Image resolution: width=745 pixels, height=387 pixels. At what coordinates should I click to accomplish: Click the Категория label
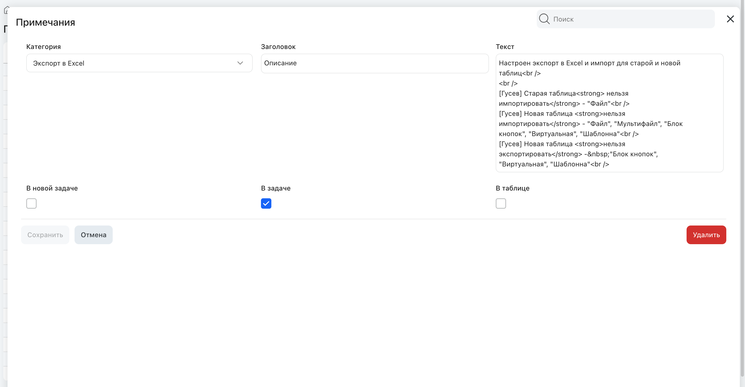pos(43,47)
